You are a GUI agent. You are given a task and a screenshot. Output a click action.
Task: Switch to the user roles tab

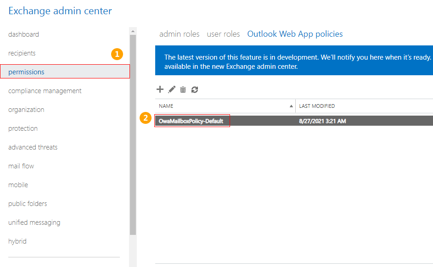(223, 34)
